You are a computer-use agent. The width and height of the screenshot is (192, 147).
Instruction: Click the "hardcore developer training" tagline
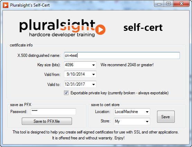point(62,35)
